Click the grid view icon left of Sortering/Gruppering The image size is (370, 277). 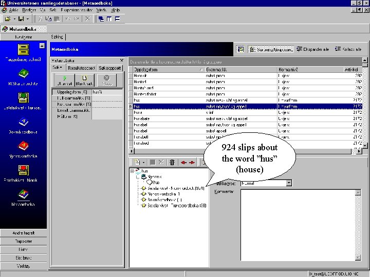[240, 49]
